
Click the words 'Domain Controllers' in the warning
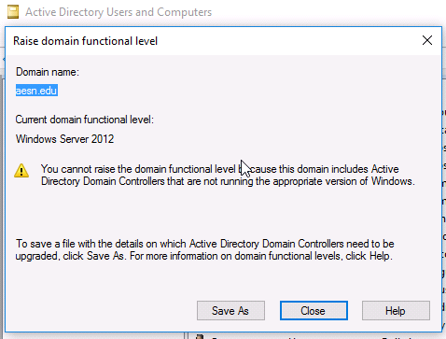click(124, 181)
